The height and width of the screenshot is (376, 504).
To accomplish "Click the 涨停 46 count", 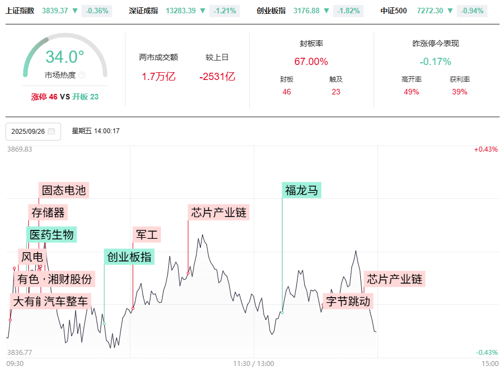I will (44, 97).
